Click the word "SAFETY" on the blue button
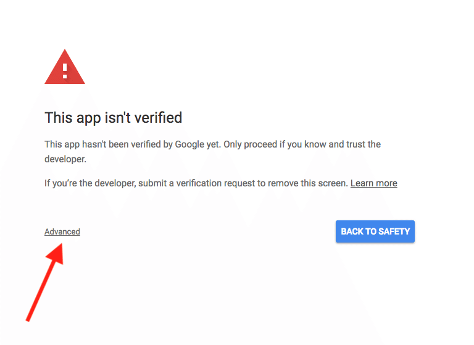Screen dimensions: 474x345 coord(394,231)
